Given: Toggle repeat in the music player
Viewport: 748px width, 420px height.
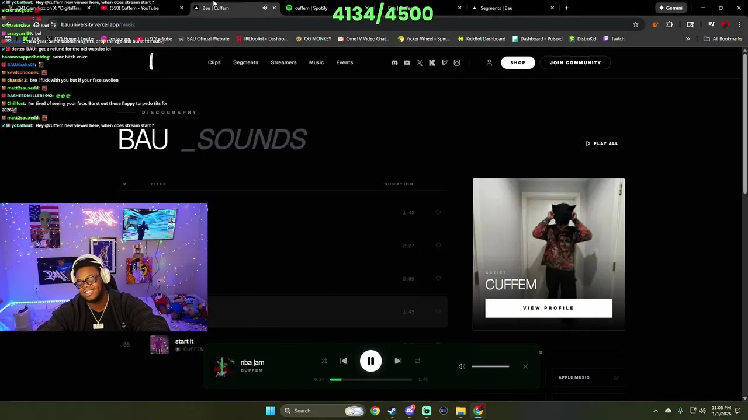Looking at the screenshot, I should (417, 361).
